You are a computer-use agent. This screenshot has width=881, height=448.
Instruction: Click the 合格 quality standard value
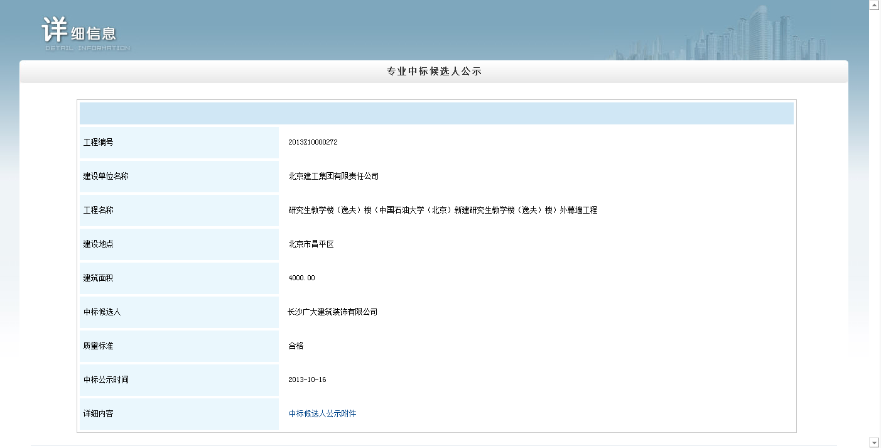pyautogui.click(x=296, y=346)
